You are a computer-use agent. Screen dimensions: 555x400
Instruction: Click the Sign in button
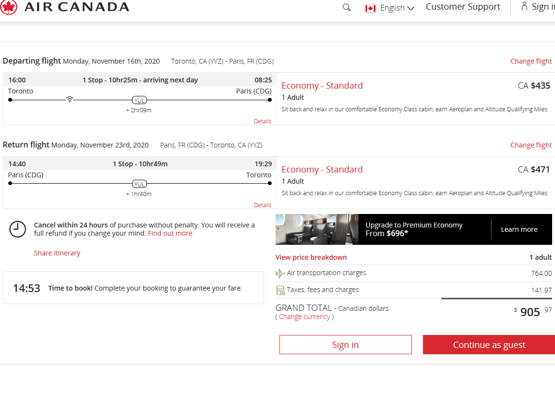345,345
